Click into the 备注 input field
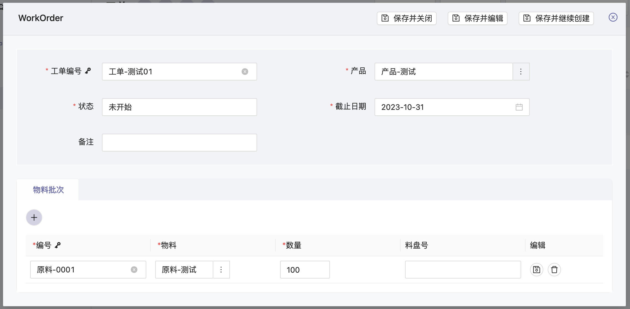The width and height of the screenshot is (630, 309). [179, 143]
